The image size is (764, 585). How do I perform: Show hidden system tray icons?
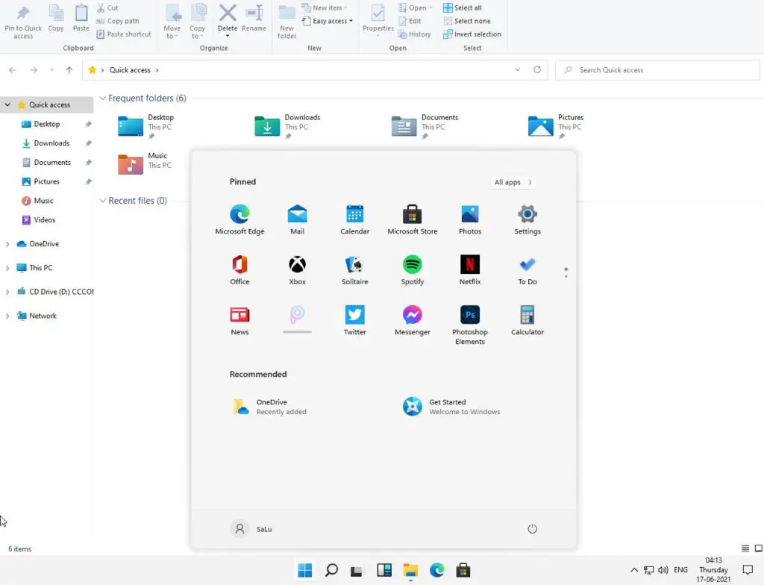pos(634,570)
